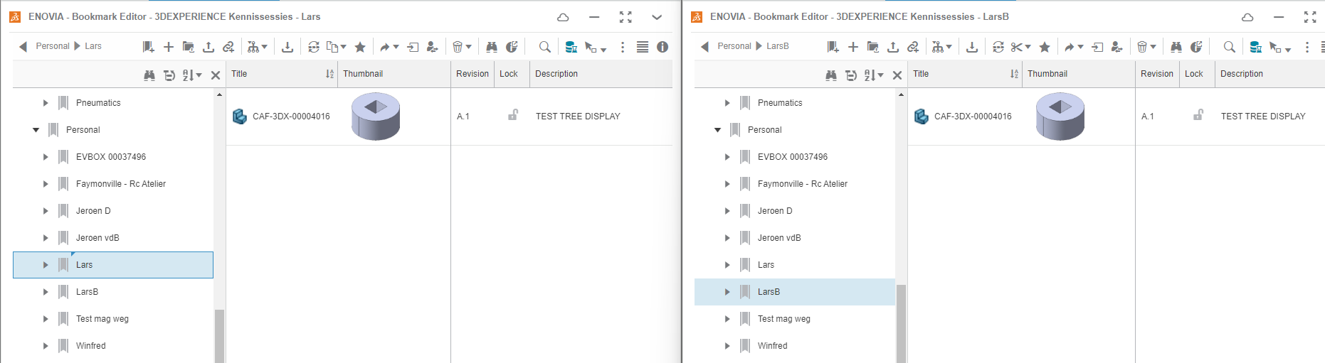1325x363 pixels.
Task: Expand the Winfred node in LarsB window
Action: point(727,346)
